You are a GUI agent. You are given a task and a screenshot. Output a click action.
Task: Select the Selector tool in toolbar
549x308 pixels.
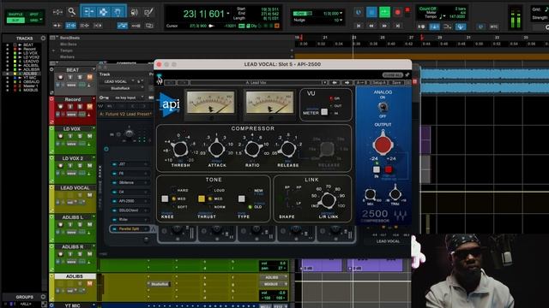(103, 12)
